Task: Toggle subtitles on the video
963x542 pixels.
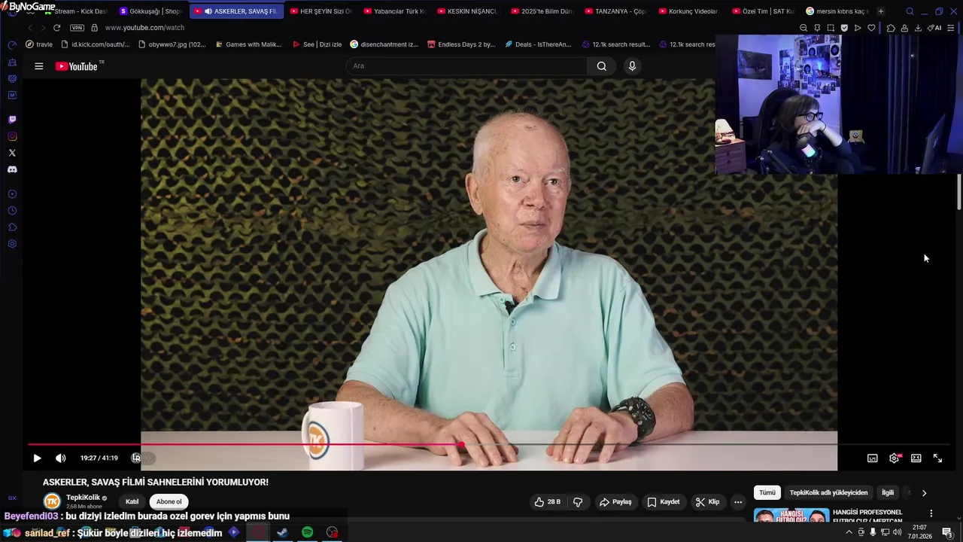Action: [873, 458]
